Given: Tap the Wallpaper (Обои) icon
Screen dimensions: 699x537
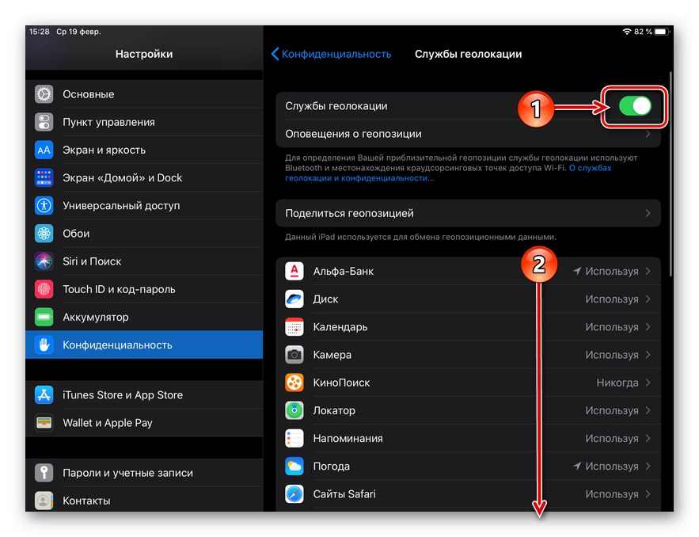Looking at the screenshot, I should pos(44,234).
